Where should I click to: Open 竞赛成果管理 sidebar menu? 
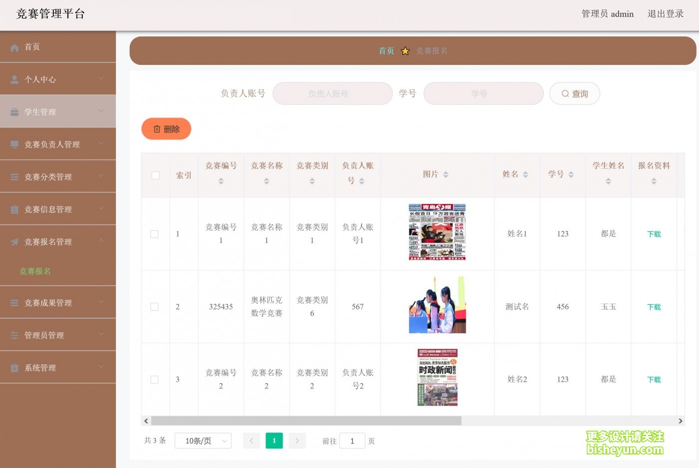[58, 303]
